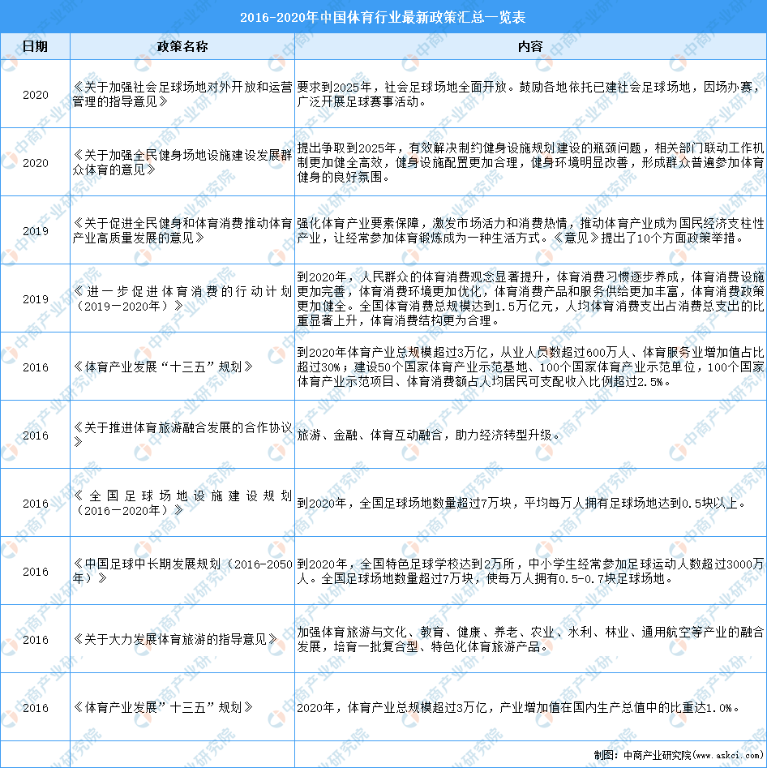The width and height of the screenshot is (767, 768).
Task: Select date 2016 in the 大力发展体育旅游指导意见 row
Action: pos(35,639)
